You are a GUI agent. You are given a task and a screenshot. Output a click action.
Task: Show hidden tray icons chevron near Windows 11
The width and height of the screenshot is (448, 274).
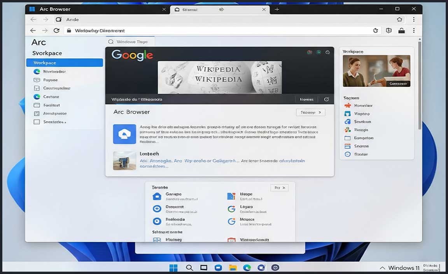382,268
